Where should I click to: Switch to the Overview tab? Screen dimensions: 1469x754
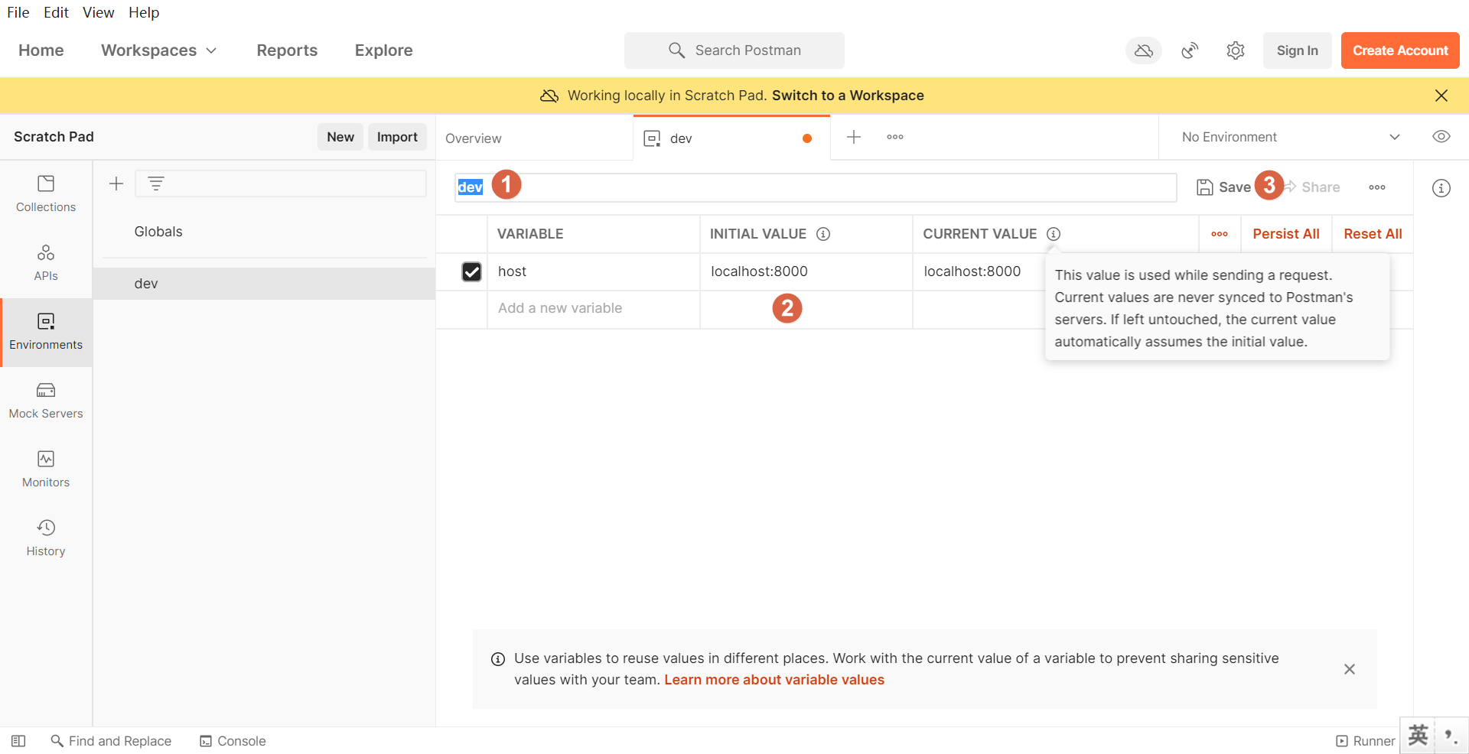[x=474, y=138]
